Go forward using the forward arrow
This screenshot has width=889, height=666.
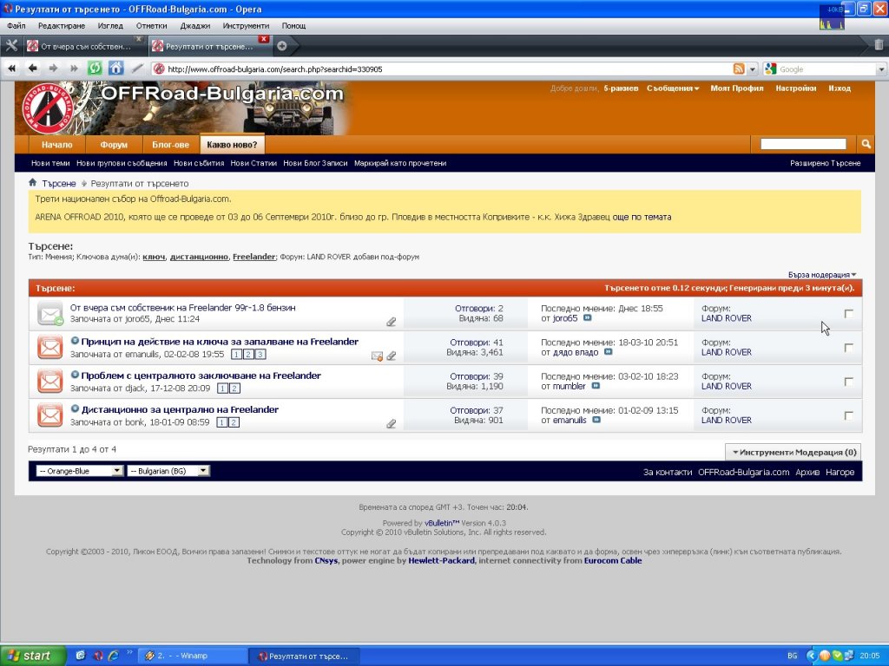coord(53,69)
